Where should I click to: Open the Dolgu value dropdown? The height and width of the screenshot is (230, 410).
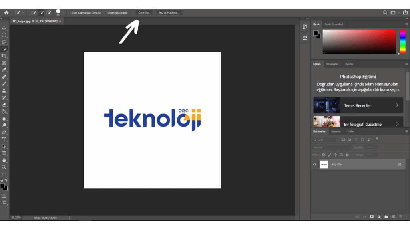click(x=376, y=155)
